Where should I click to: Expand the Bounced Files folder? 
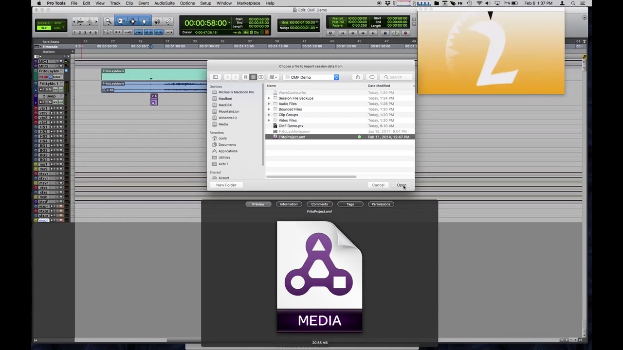(269, 109)
